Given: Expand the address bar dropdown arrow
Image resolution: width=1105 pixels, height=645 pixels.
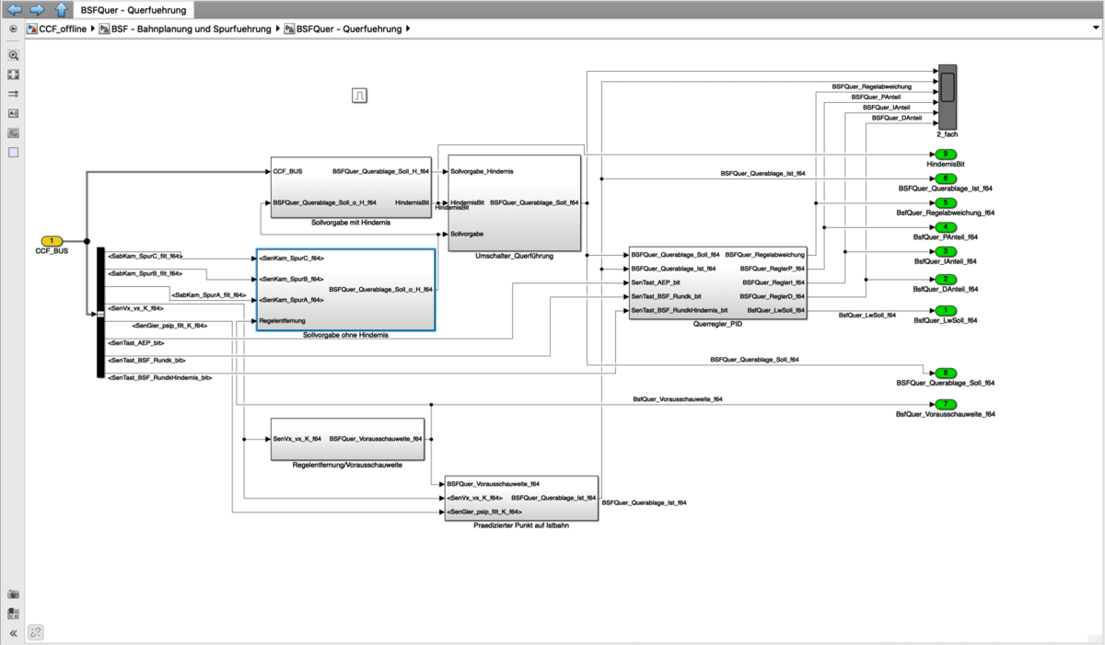Looking at the screenshot, I should click(1095, 29).
